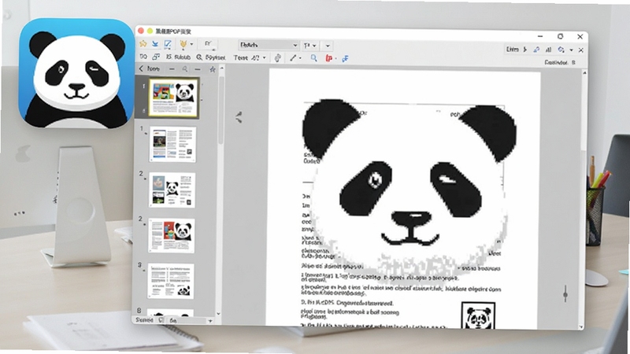
Task: Click the document scroll down arrow
Action: (x=580, y=327)
